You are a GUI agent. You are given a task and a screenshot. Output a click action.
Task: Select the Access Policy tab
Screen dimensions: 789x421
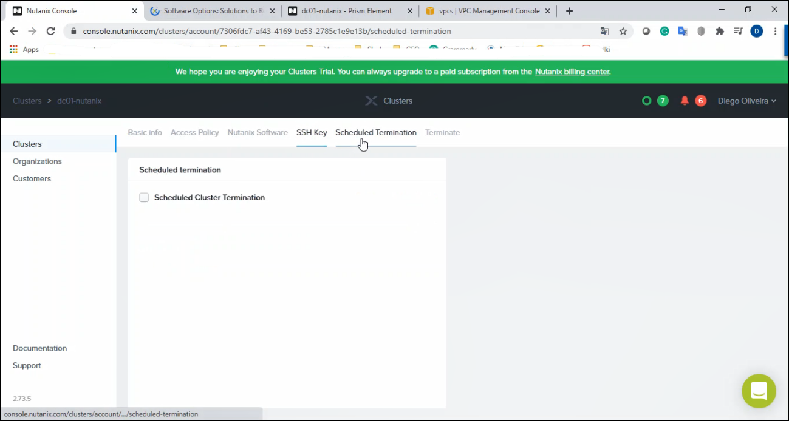194,132
